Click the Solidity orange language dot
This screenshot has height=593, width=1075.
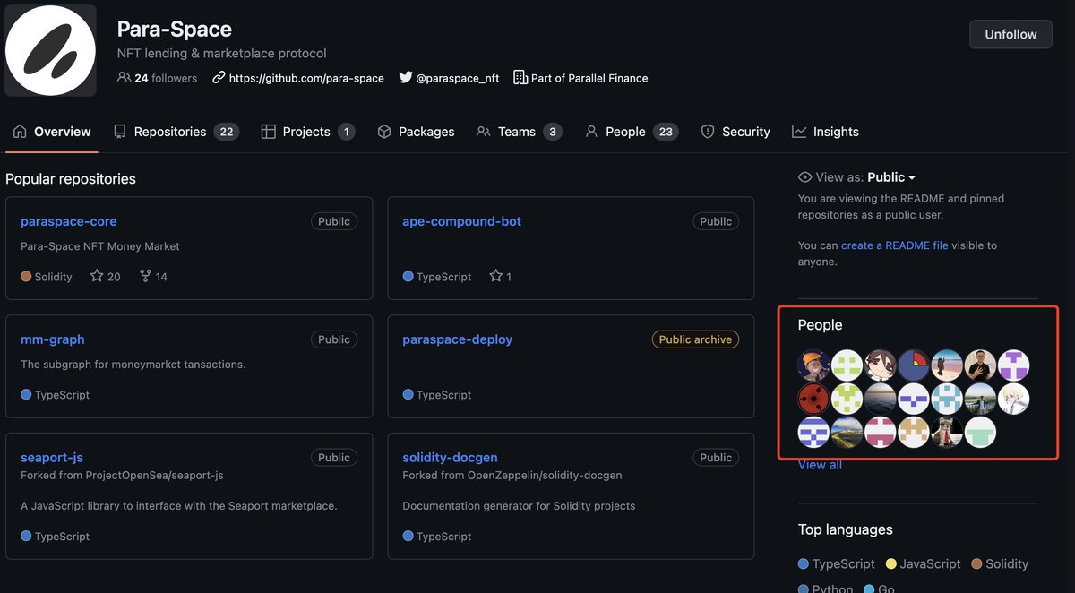24,277
